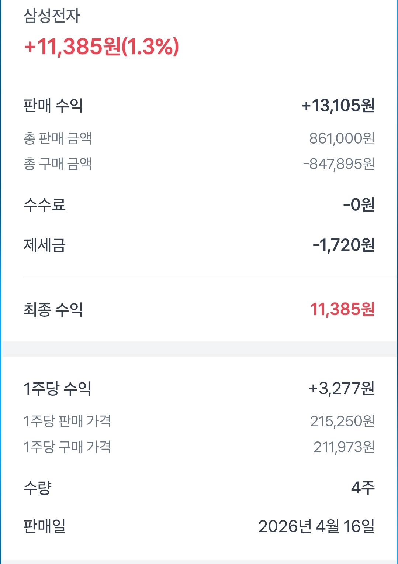Viewport: 398px width, 564px height.
Task: Select the -0원 fee value
Action: click(359, 204)
